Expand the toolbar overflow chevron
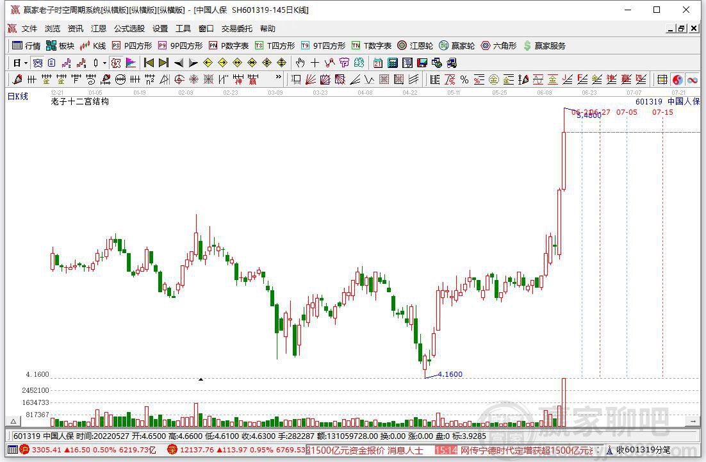 point(279,78)
